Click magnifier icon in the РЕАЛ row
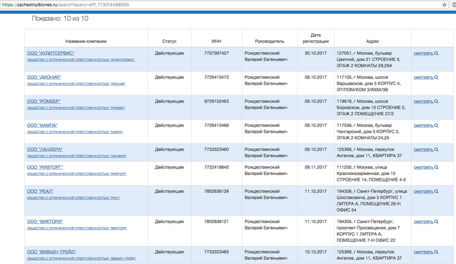This screenshot has height=264, width=456. [436, 191]
